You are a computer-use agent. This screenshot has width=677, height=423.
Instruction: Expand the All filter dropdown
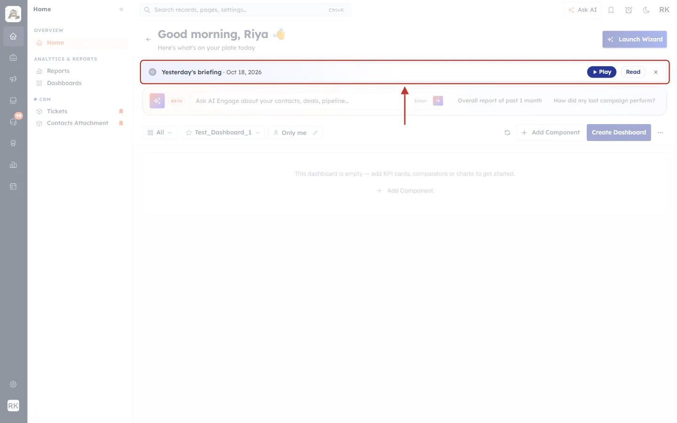(160, 133)
